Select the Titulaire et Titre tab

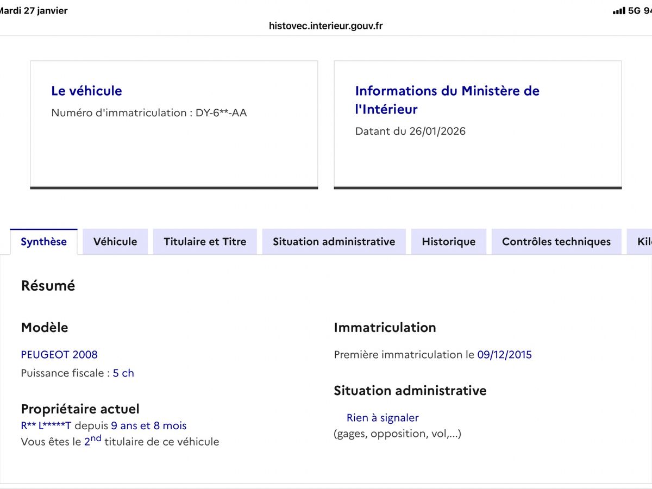tap(205, 242)
